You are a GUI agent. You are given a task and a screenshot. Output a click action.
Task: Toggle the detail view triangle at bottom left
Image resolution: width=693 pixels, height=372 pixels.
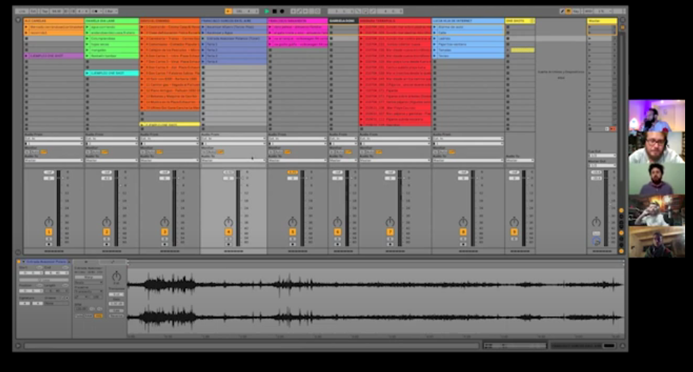[x=18, y=346]
